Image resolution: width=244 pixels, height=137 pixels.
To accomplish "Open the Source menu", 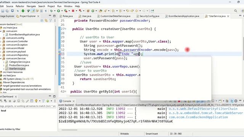I will click(x=10, y=6).
